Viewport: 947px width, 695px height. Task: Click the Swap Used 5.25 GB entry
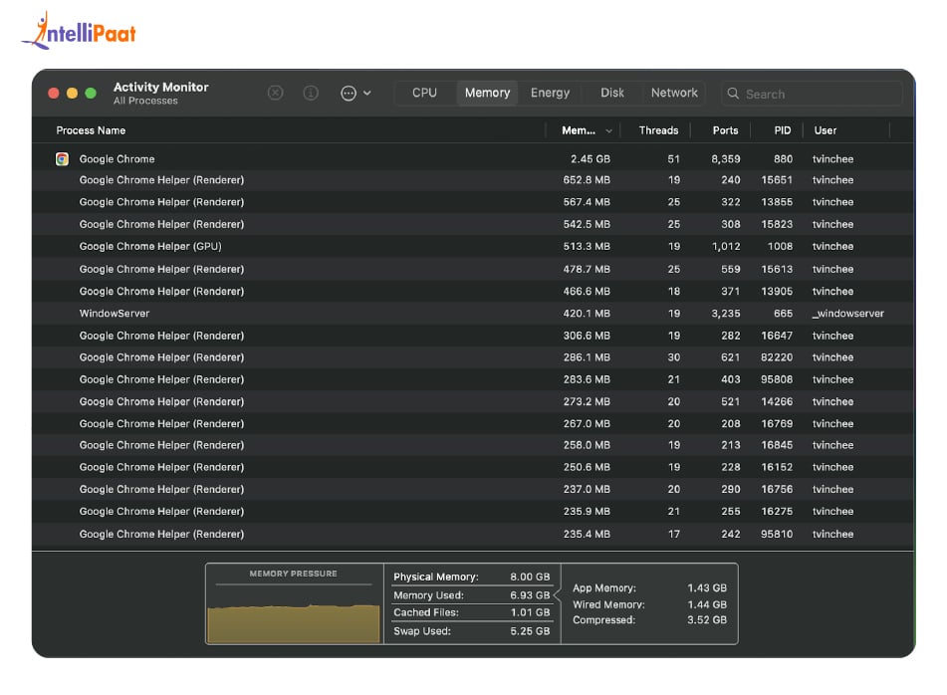[472, 631]
